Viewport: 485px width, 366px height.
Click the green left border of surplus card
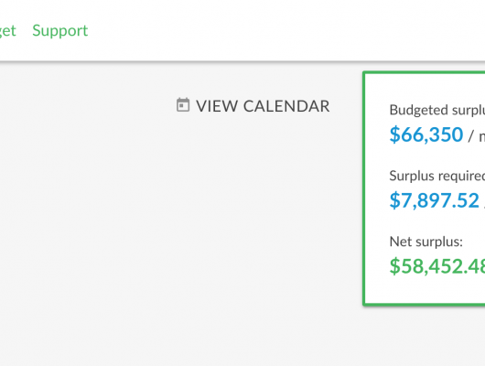point(364,188)
